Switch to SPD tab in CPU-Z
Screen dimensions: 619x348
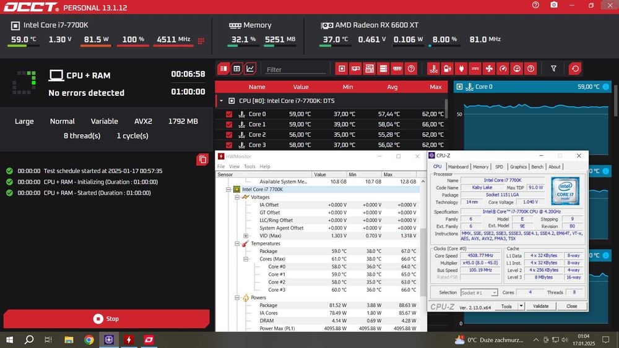(499, 167)
